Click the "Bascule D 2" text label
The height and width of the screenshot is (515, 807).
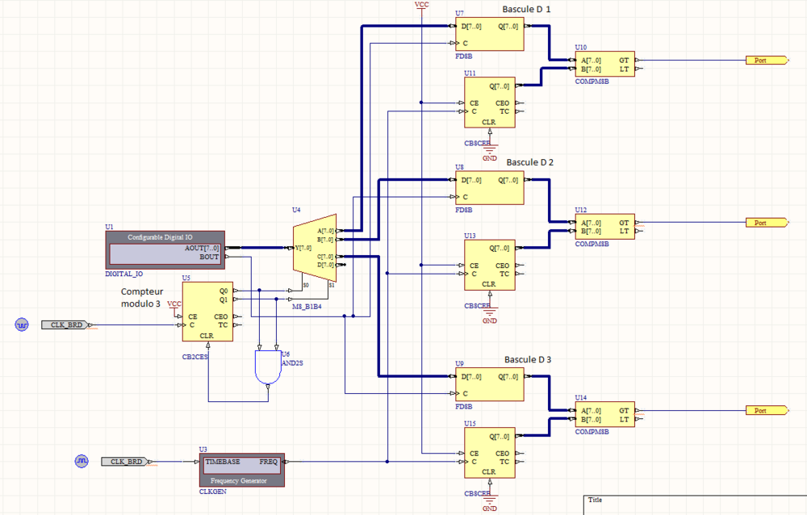pos(530,162)
